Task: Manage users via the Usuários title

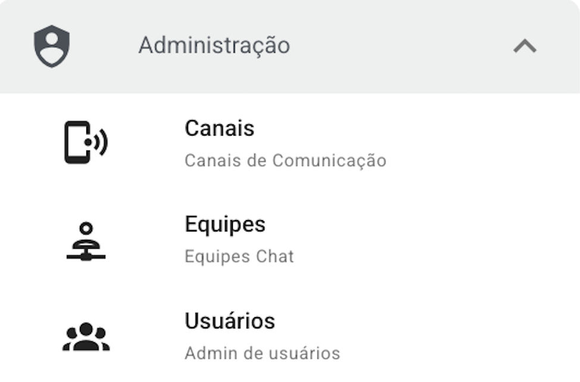Action: point(229,321)
